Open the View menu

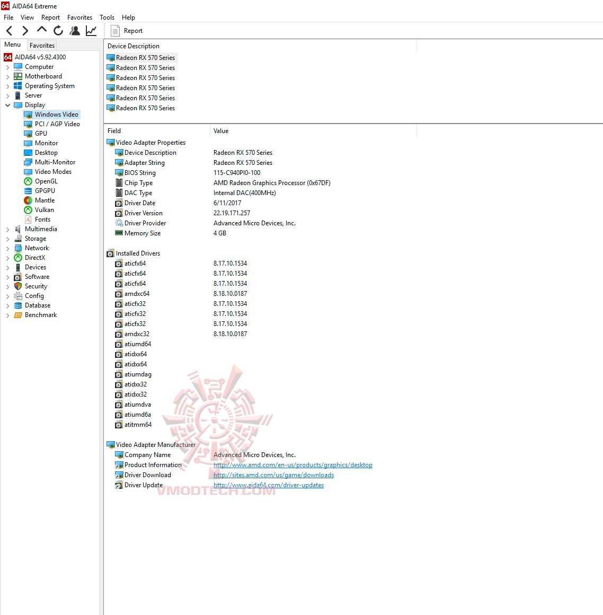[x=27, y=17]
